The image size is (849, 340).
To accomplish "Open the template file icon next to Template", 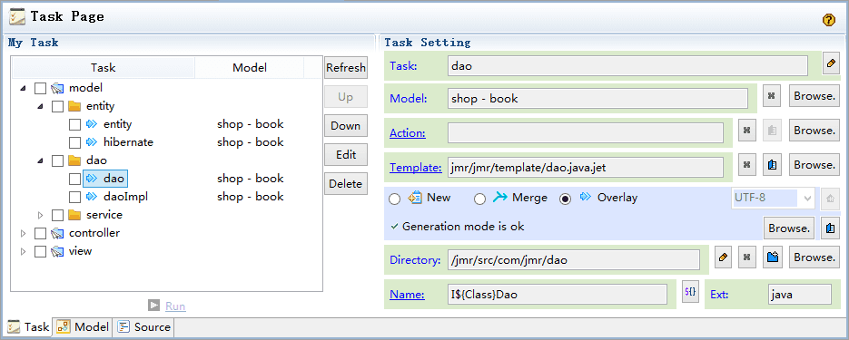I will click(x=772, y=165).
